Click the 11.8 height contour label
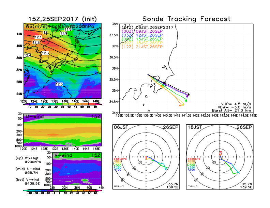 tap(68, 30)
